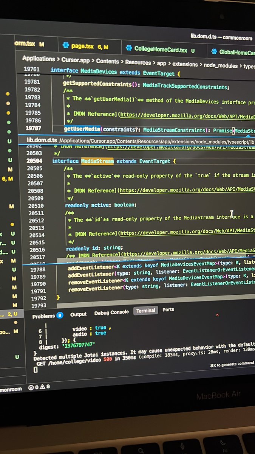This screenshot has height=454, width=255.
Task: Click getSupportedConstraints on line 19781
Action: (97, 83)
